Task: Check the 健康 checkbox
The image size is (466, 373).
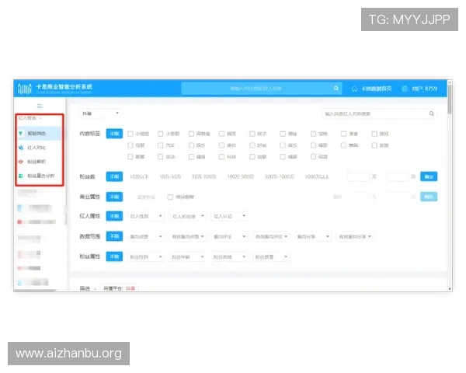Action: tap(191, 156)
